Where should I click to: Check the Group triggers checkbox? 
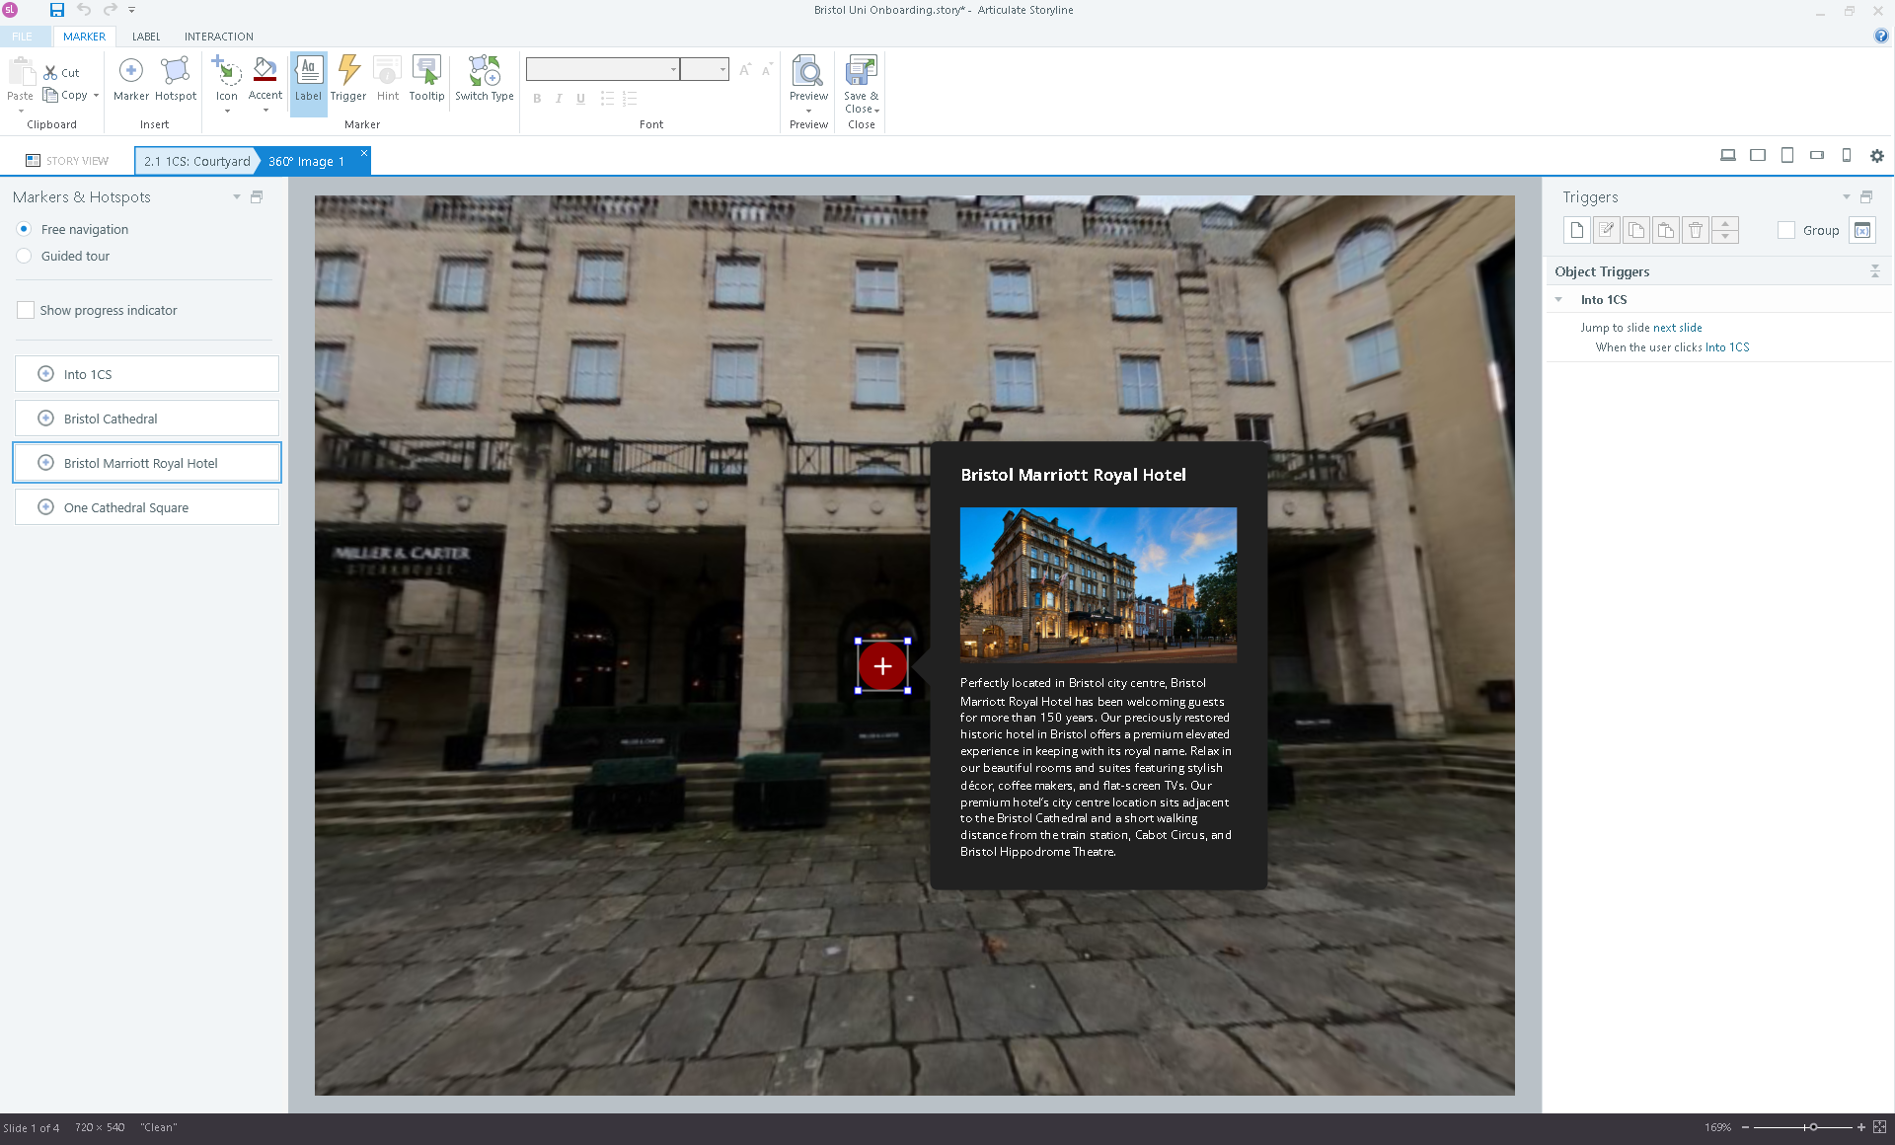pos(1785,230)
